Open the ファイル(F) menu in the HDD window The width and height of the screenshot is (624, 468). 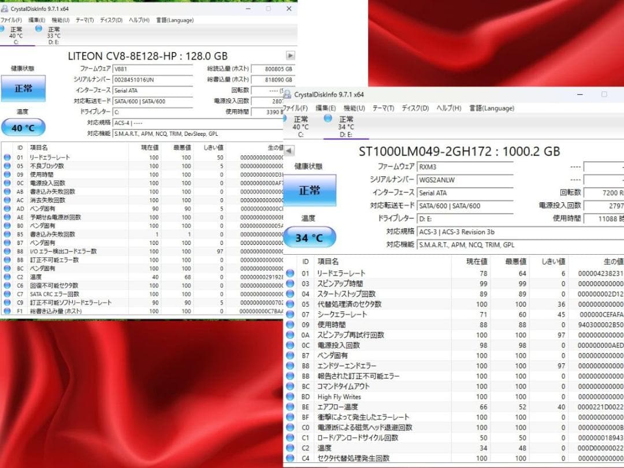[295, 108]
